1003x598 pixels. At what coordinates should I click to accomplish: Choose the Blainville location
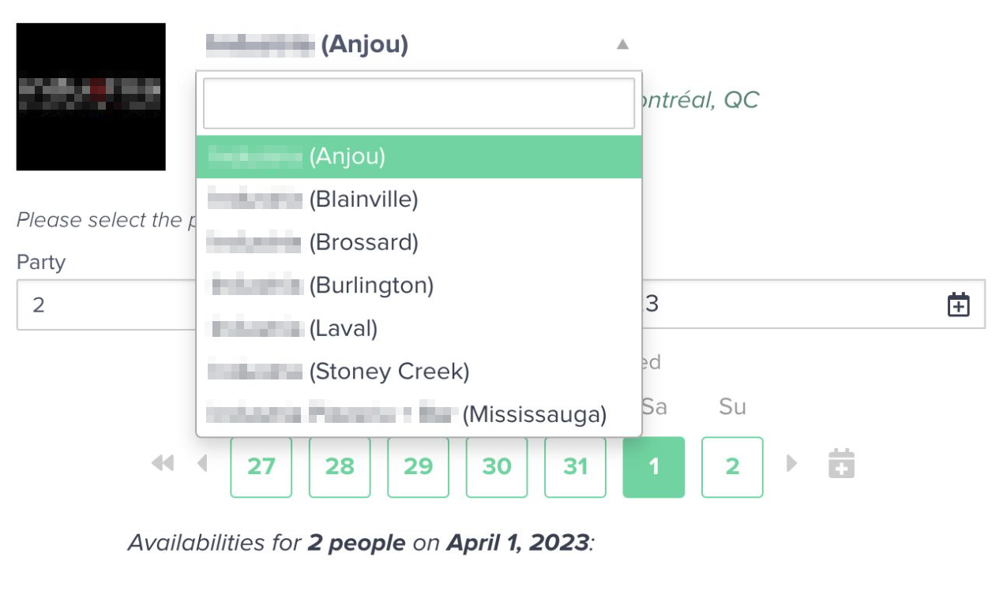click(419, 200)
